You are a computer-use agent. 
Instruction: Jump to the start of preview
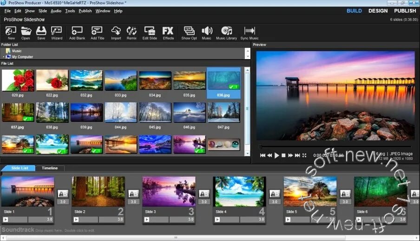pos(262,155)
